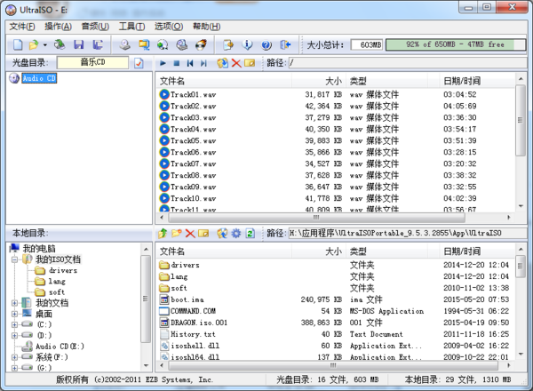Click the Exit door toolbar icon
This screenshot has height=391, width=533.
285,44
